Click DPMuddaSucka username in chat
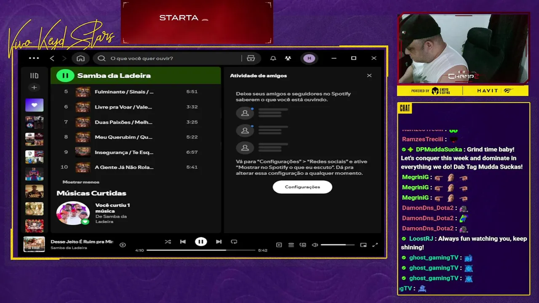Viewport: 539px width, 303px height. pos(439,149)
